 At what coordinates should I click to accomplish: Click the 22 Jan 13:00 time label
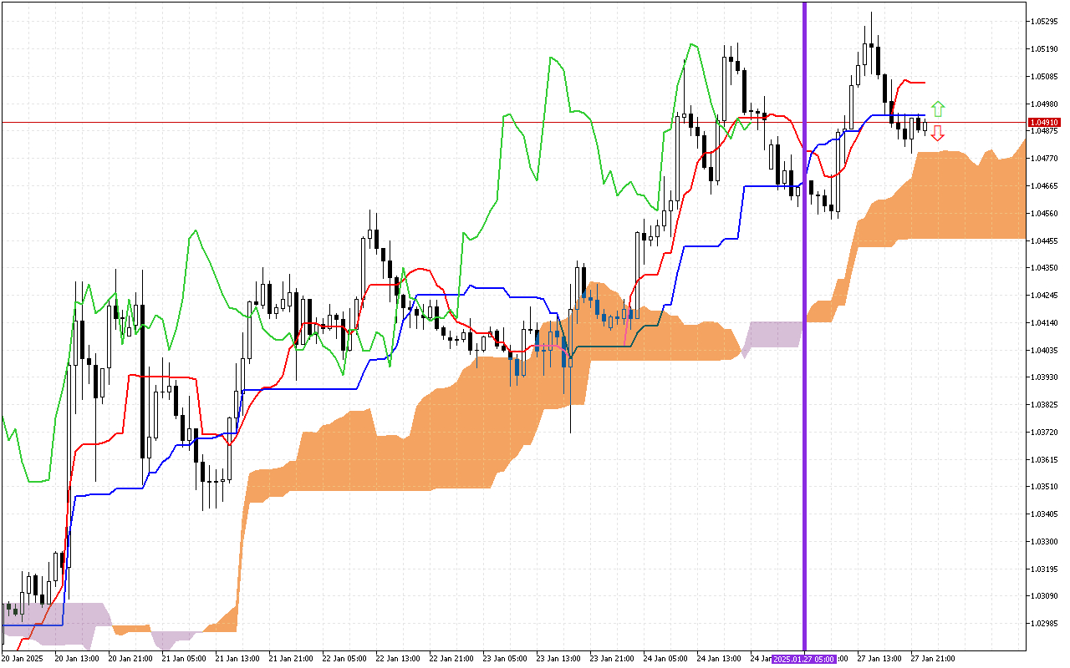click(x=398, y=659)
